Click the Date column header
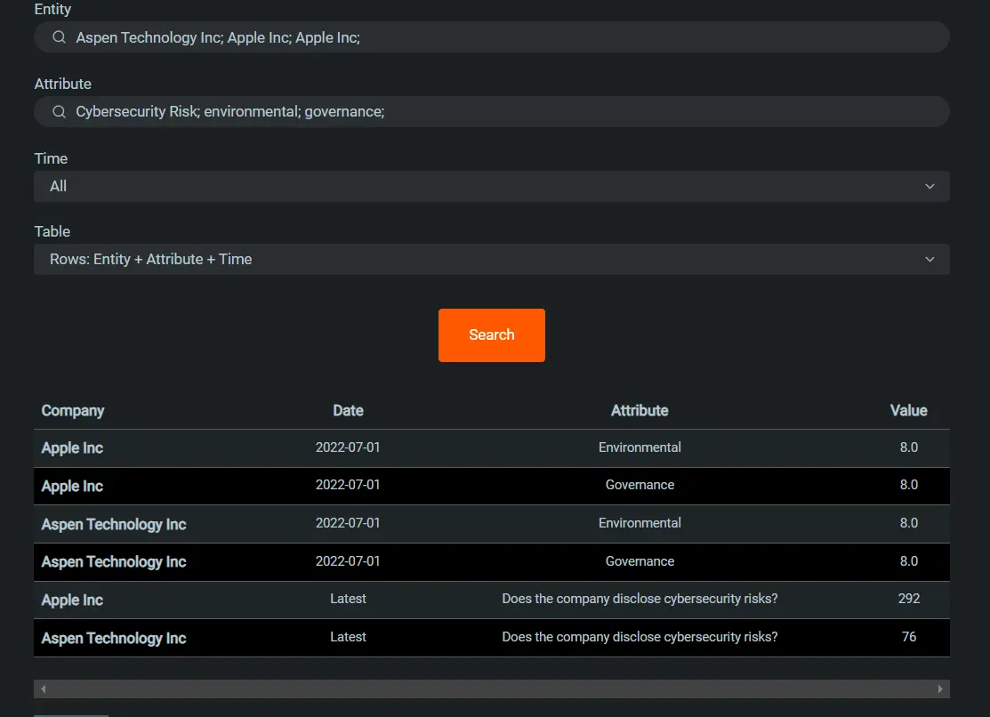 (x=348, y=410)
